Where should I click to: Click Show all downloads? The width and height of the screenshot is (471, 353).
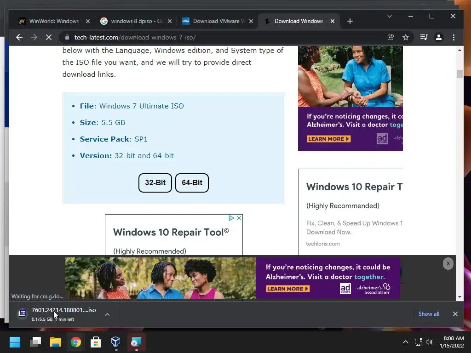tap(429, 314)
